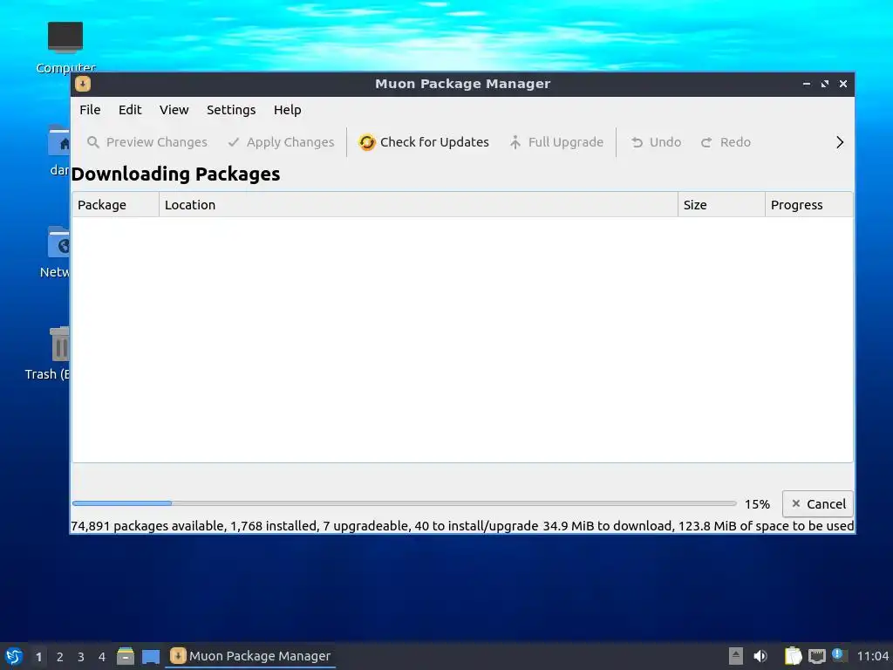Close the Muon Package Manager window

pos(843,84)
